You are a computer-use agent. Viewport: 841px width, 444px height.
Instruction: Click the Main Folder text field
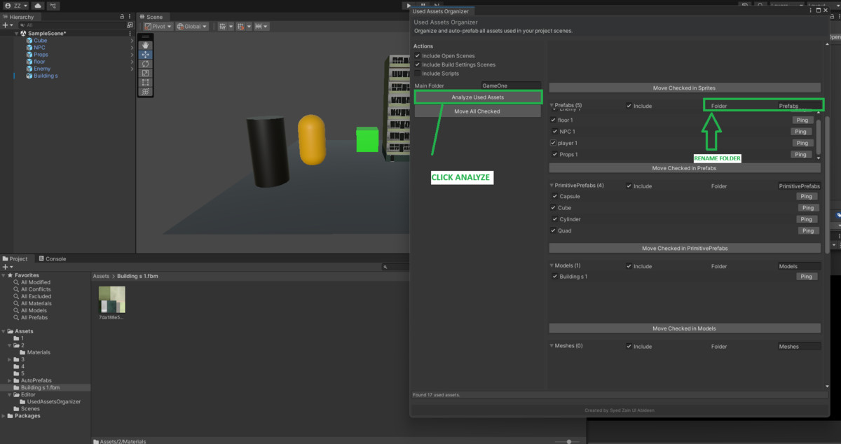[510, 85]
